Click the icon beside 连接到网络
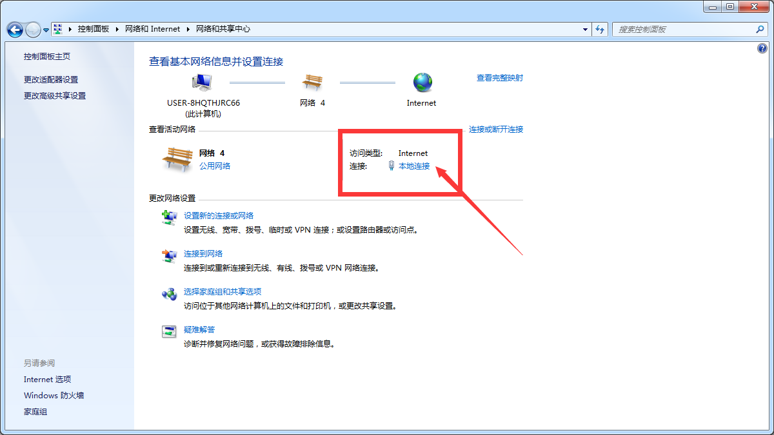This screenshot has width=774, height=435. coord(169,256)
